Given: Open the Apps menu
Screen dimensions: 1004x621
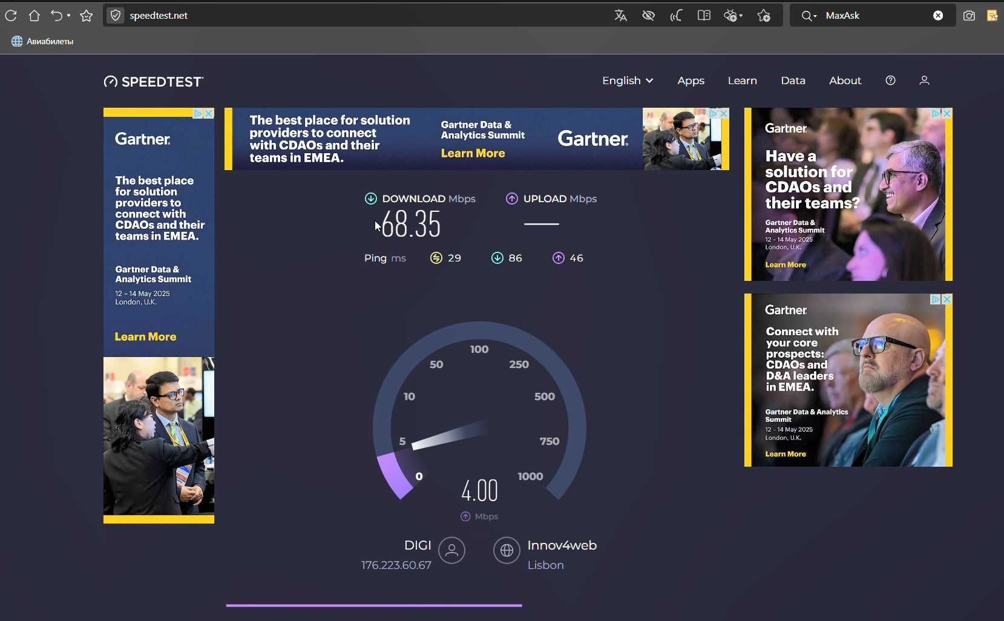Looking at the screenshot, I should click(691, 80).
